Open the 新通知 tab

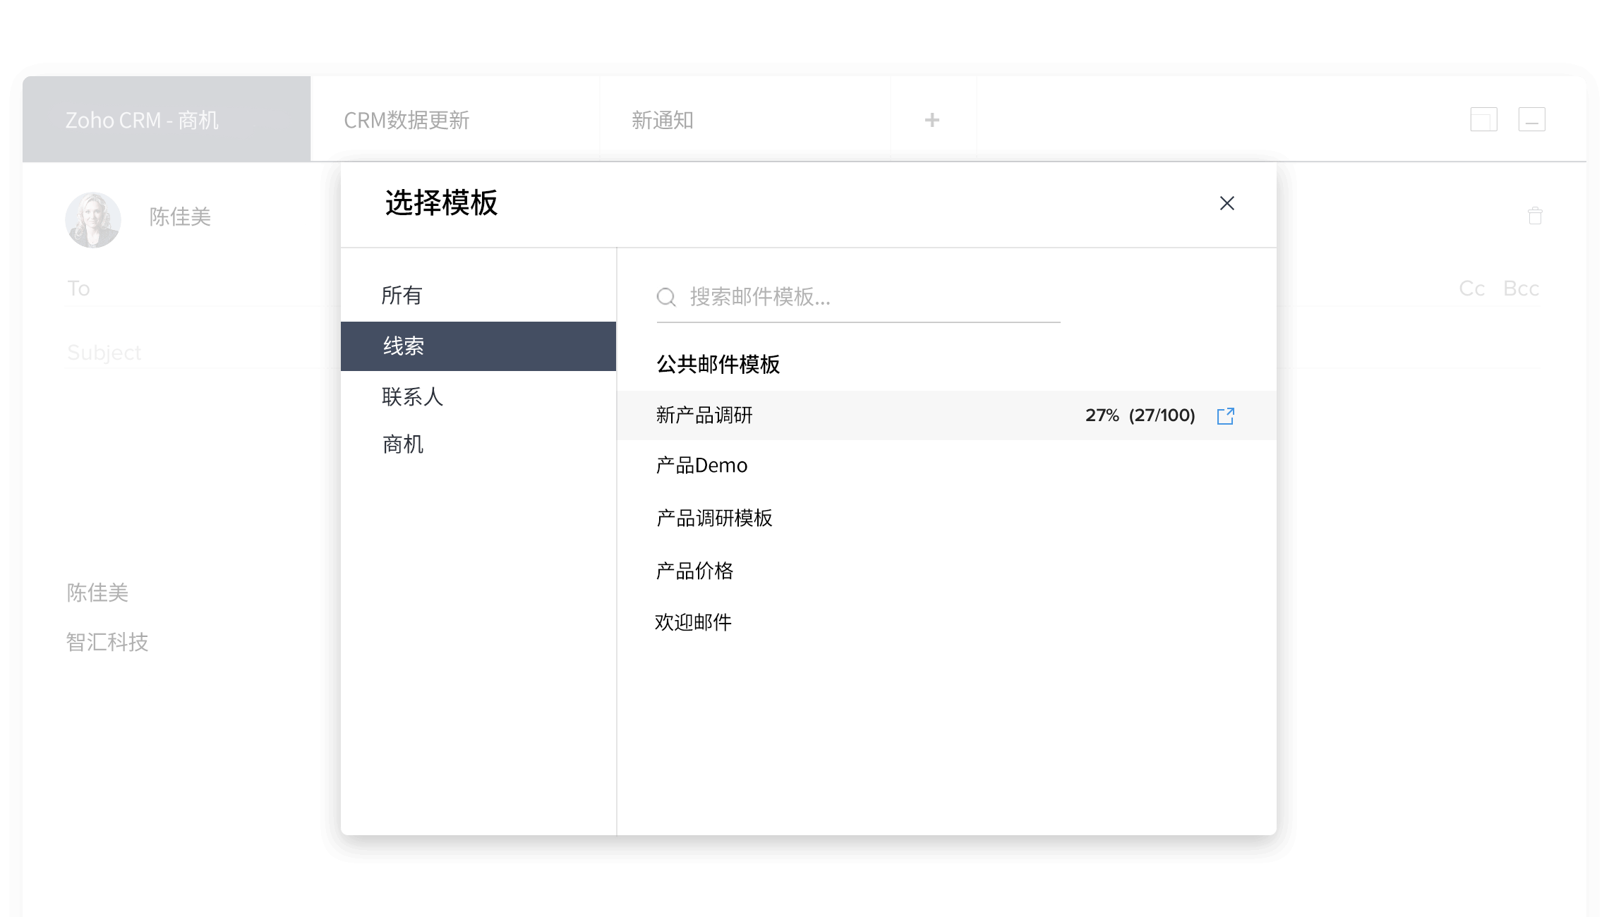pos(662,120)
